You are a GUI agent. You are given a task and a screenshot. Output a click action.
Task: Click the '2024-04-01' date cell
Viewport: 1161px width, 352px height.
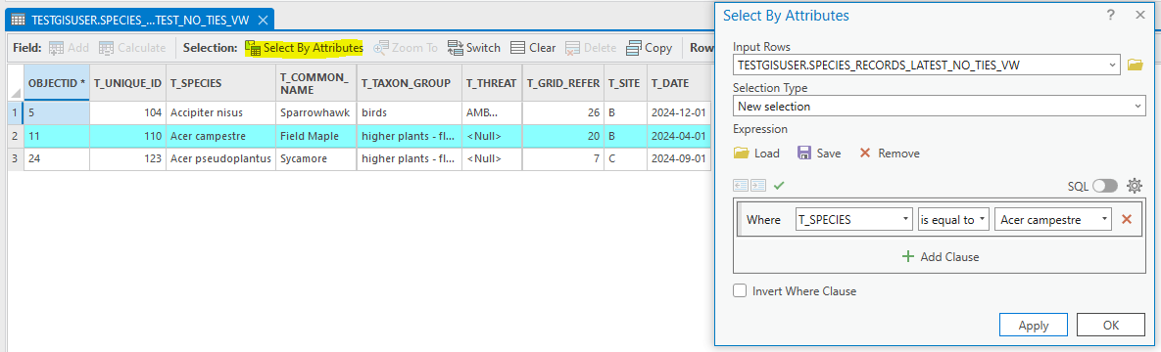(x=678, y=136)
